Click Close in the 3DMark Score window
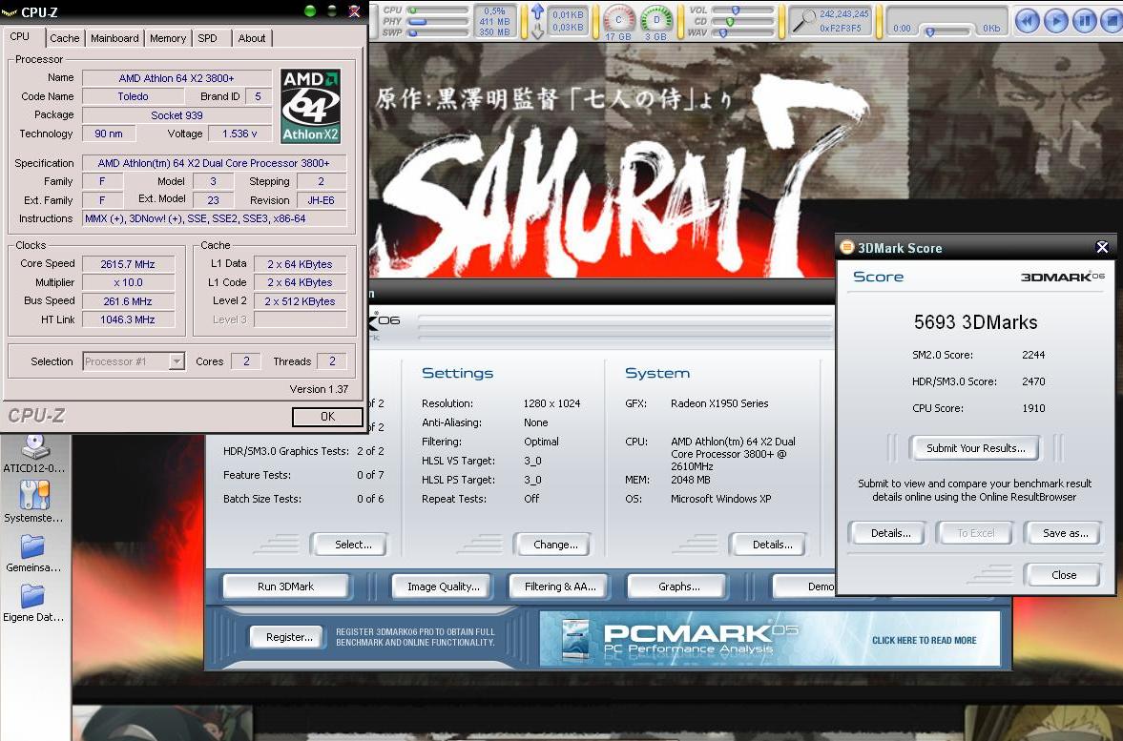Screen dimensions: 1123x741 (x=1064, y=575)
